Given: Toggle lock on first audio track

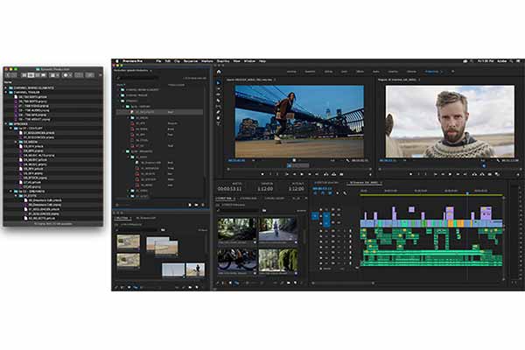Looking at the screenshot, I should (x=321, y=231).
